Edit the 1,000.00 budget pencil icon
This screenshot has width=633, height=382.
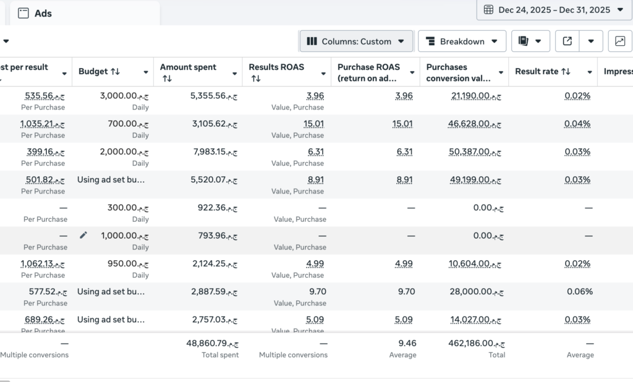(83, 235)
